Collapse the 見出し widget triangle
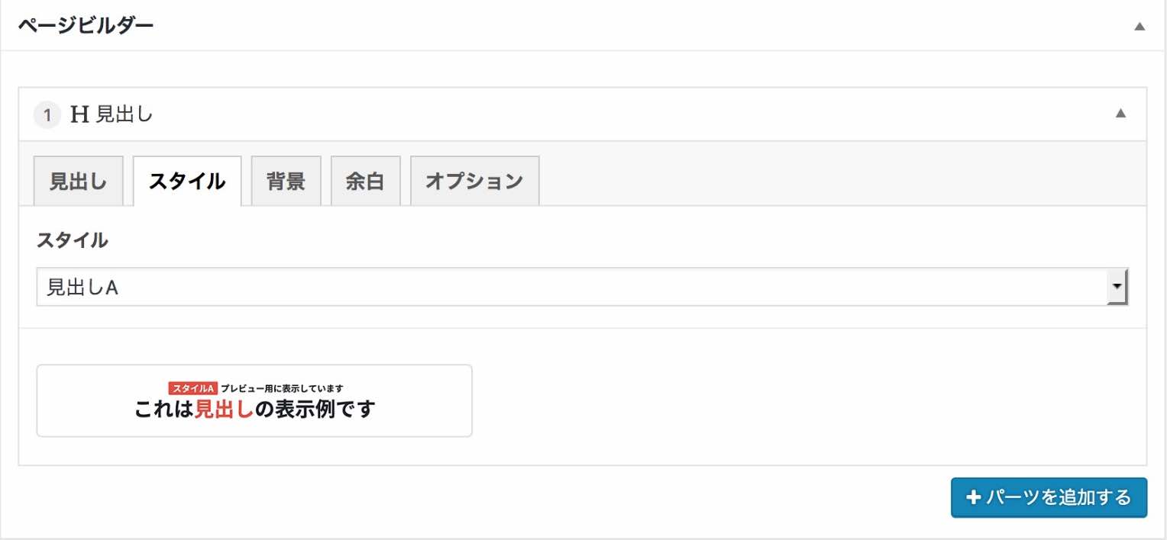 [x=1120, y=114]
